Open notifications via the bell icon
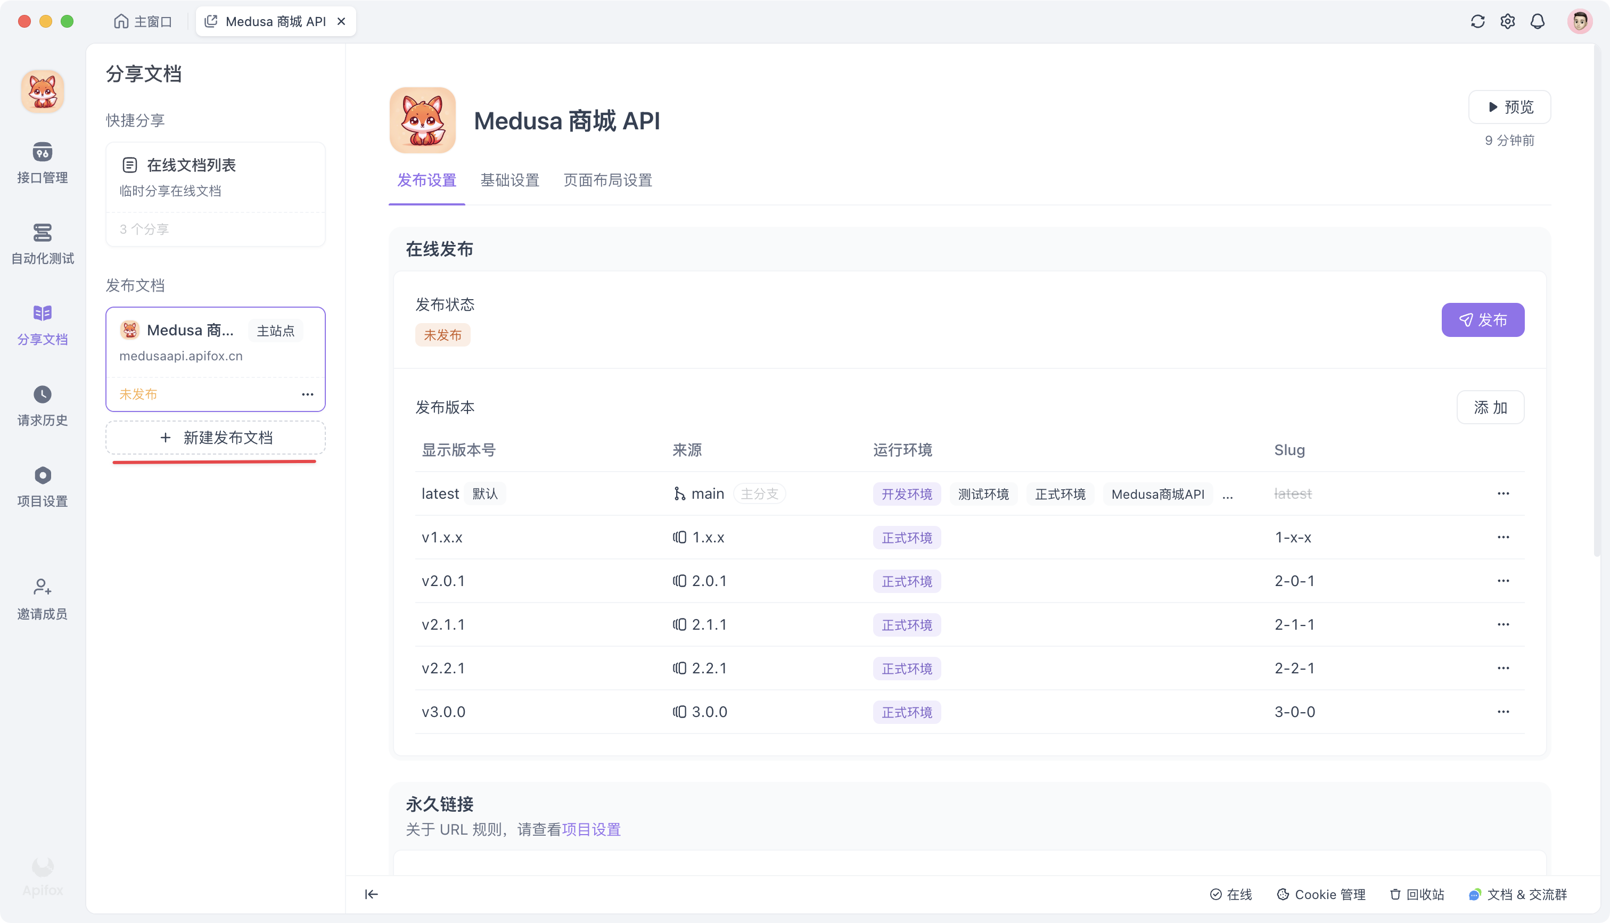This screenshot has height=923, width=1610. tap(1538, 21)
